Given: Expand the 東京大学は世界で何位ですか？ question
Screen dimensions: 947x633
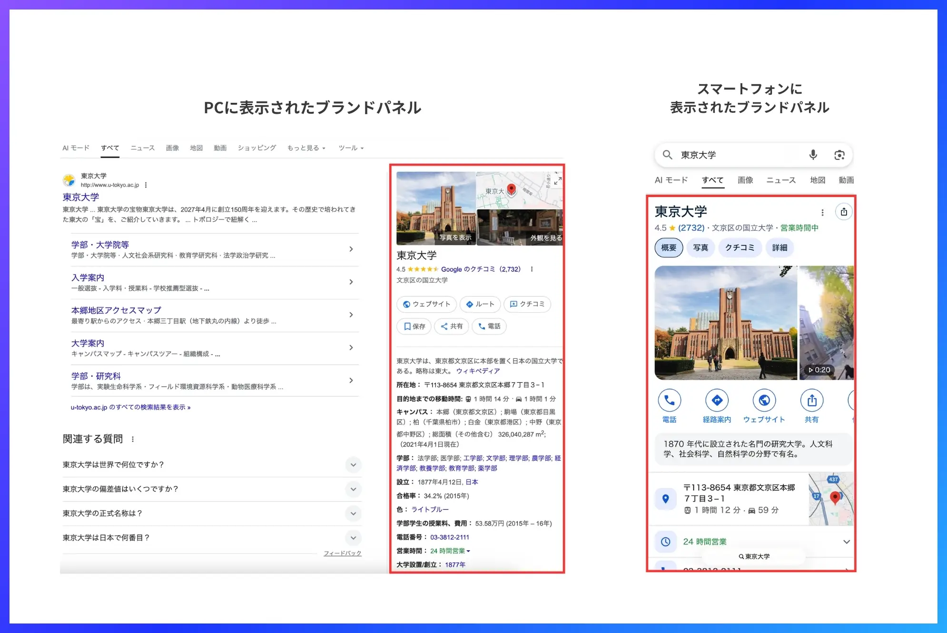Looking at the screenshot, I should pos(353,465).
